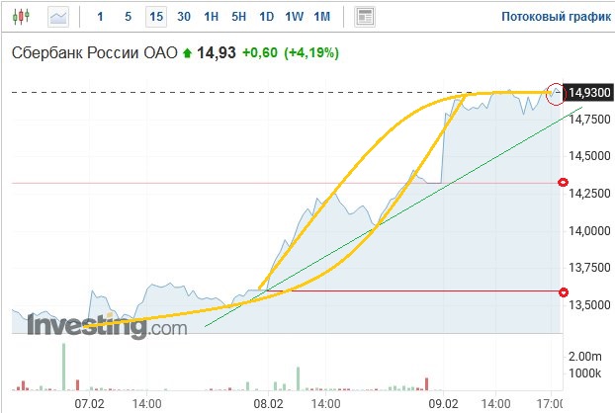
Task: Click the +0,60 change value
Action: coord(260,52)
